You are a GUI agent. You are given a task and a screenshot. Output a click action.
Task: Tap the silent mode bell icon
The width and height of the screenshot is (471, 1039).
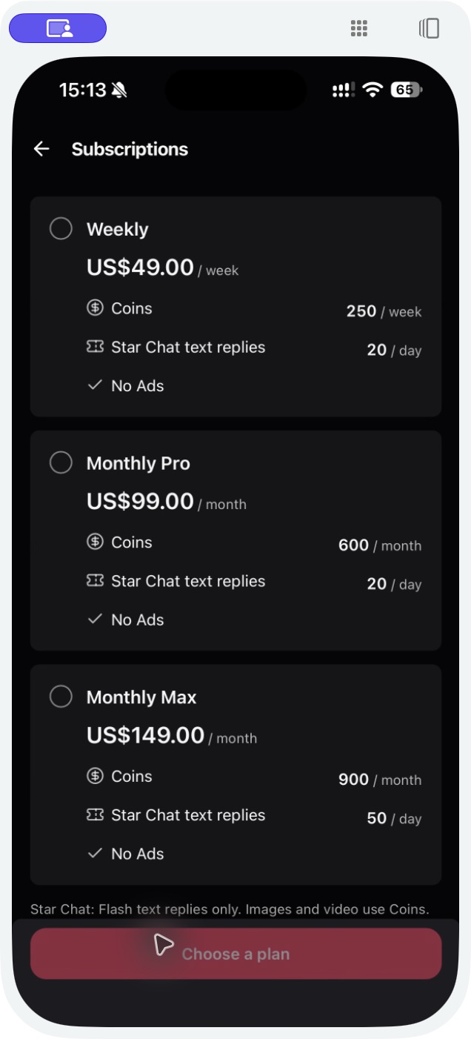pos(119,90)
